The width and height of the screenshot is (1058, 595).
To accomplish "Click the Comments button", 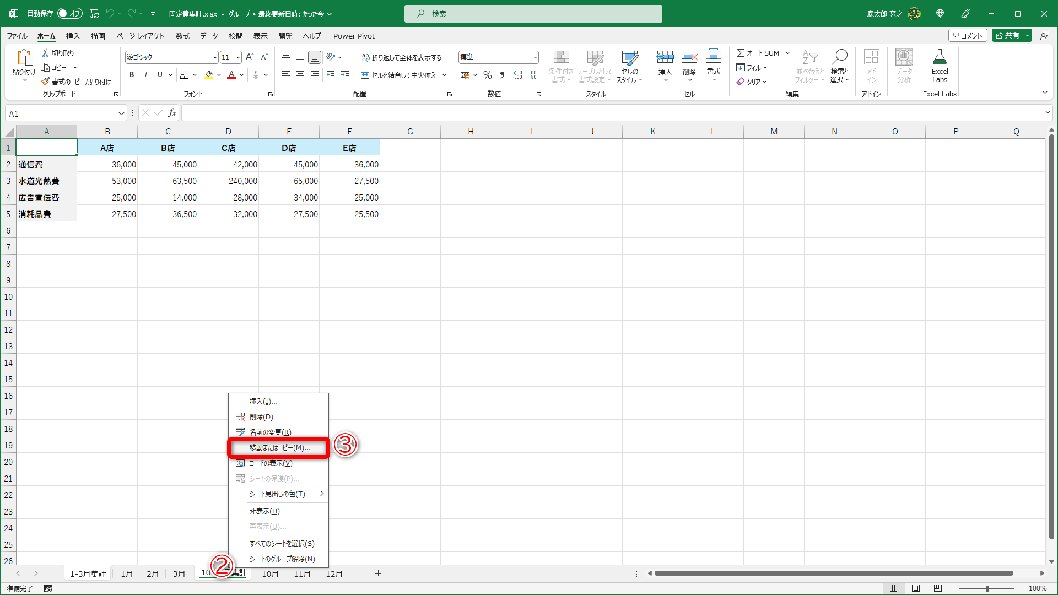I will click(x=967, y=35).
